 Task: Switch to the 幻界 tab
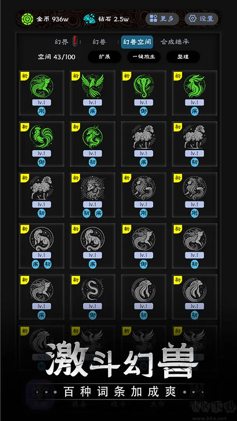[62, 42]
